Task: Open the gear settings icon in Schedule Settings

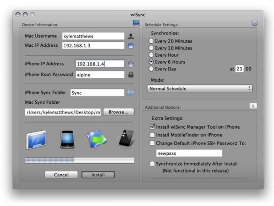Action: click(254, 23)
